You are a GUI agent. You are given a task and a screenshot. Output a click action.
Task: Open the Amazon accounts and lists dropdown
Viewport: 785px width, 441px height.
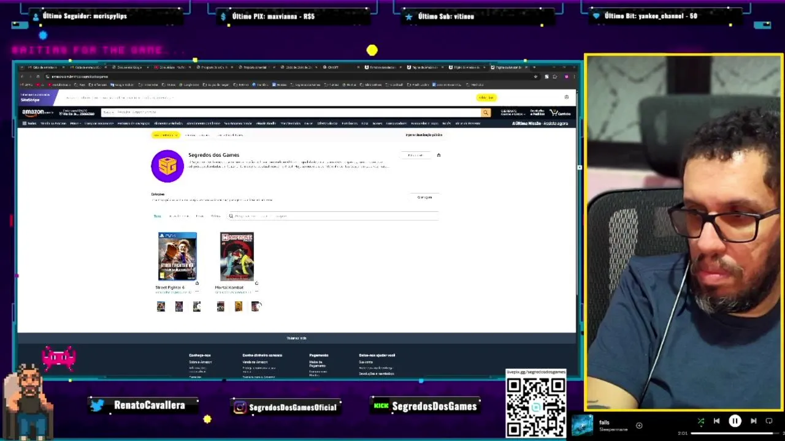tap(511, 113)
